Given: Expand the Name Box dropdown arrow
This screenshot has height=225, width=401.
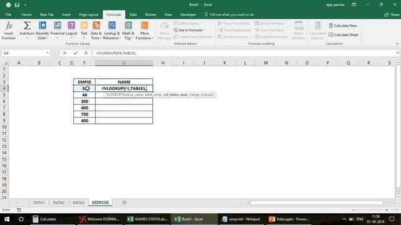Looking at the screenshot, I should click(48, 52).
